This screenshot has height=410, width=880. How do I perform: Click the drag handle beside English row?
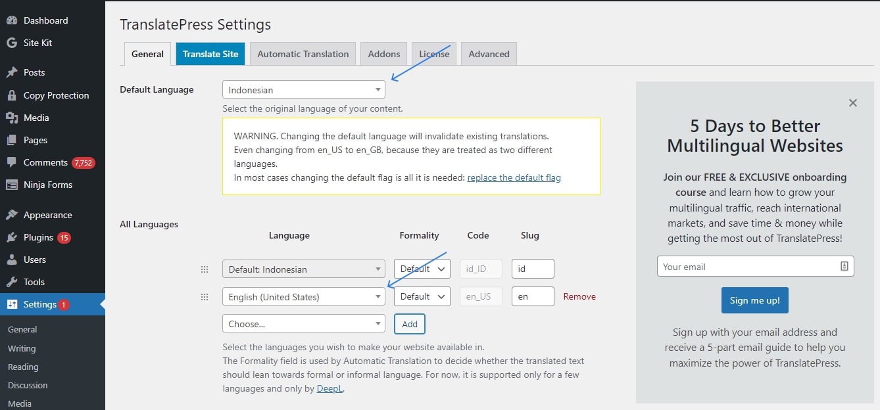point(205,297)
